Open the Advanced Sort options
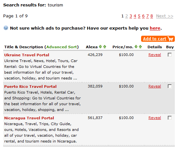179x147 pixels. point(61,47)
